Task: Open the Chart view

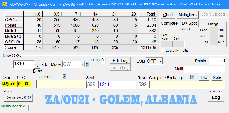Action: (168, 15)
